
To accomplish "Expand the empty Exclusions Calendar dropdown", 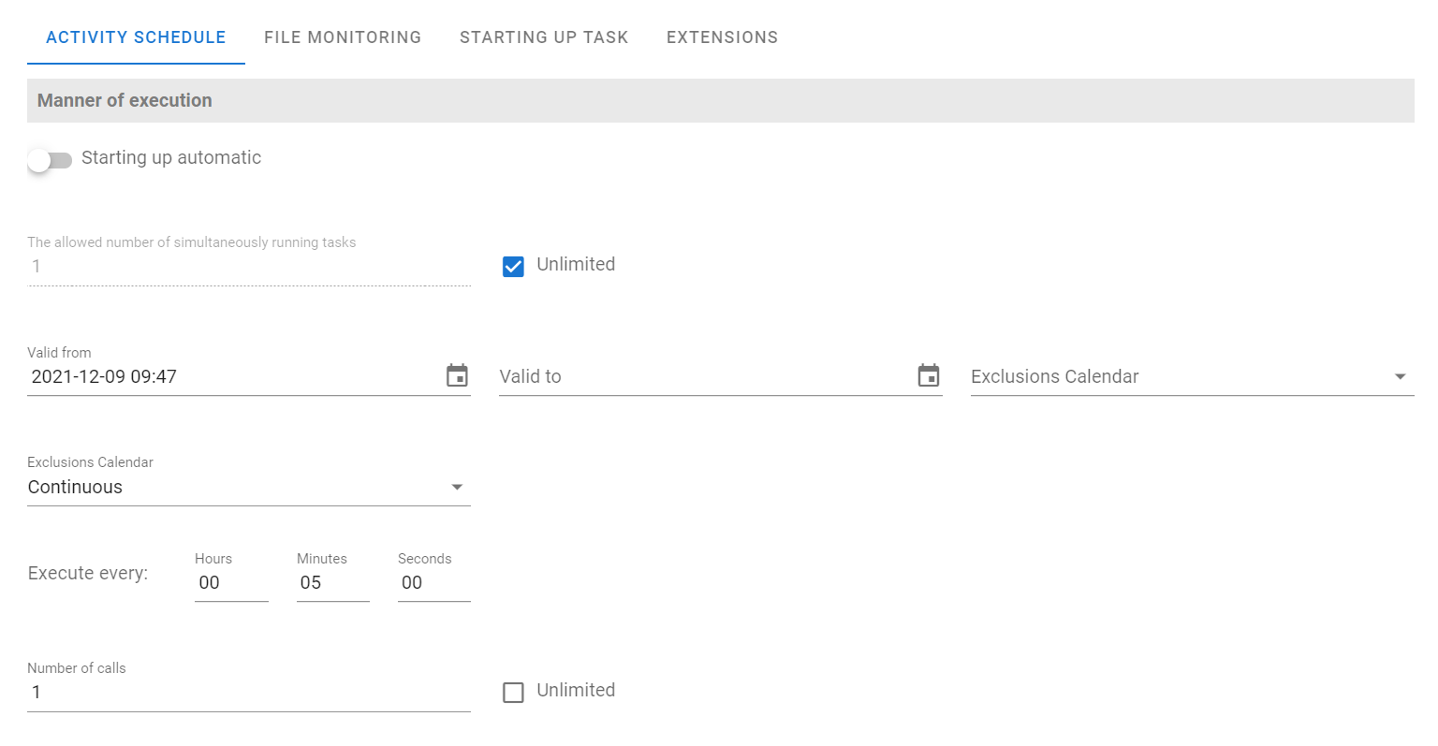I will 1192,376.
